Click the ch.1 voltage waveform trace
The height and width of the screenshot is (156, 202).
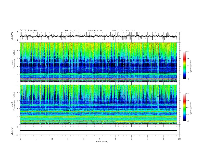98,36
